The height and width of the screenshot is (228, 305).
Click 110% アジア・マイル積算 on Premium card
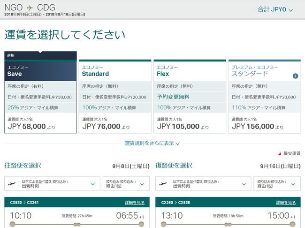[259, 107]
